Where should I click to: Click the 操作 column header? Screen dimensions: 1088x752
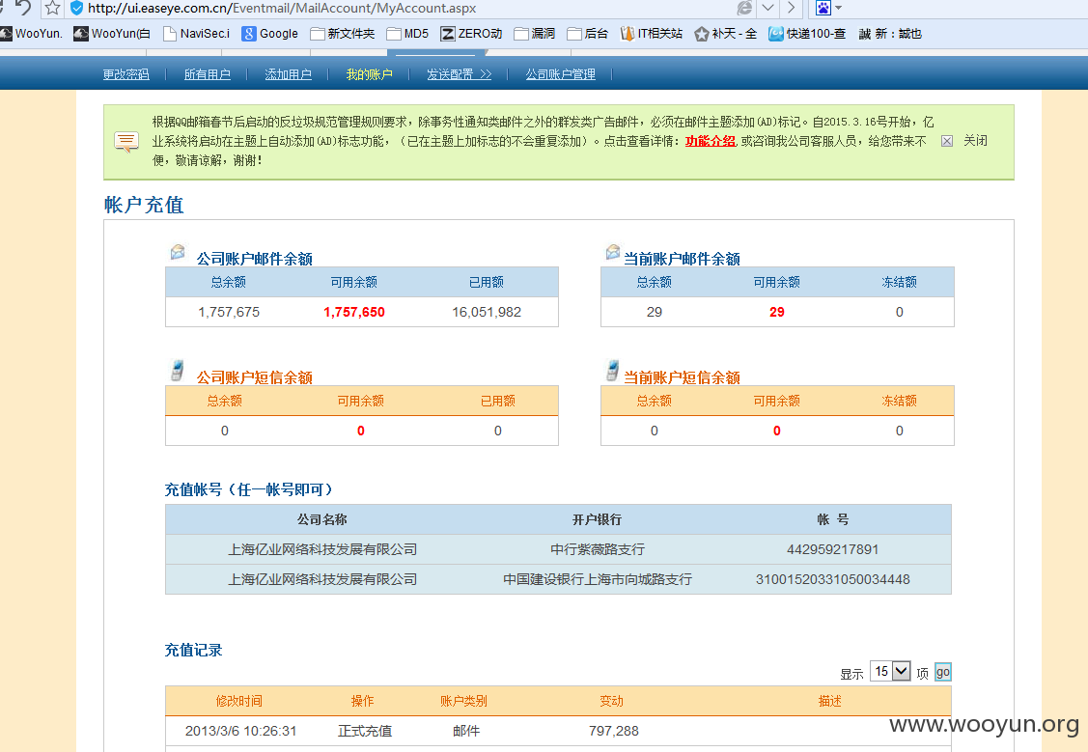tap(362, 702)
